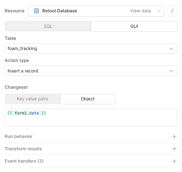The image size is (182, 172).
Task: Click the Table field chevron arrow
Action: (171, 49)
